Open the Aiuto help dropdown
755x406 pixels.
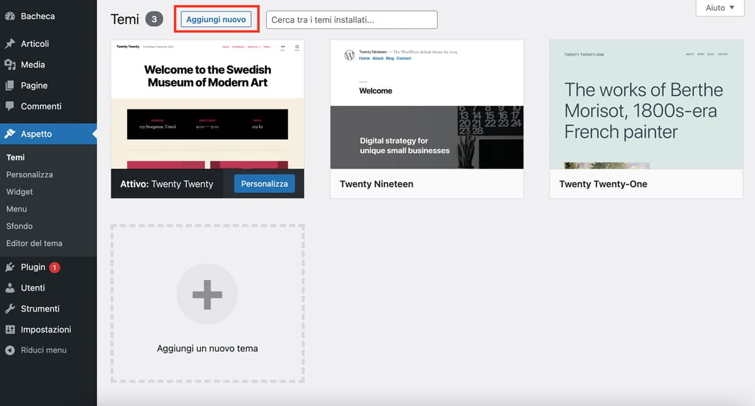coord(720,8)
